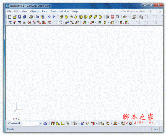
Task: Click the TEXT icon in bottom toolbar
Action: point(68,123)
